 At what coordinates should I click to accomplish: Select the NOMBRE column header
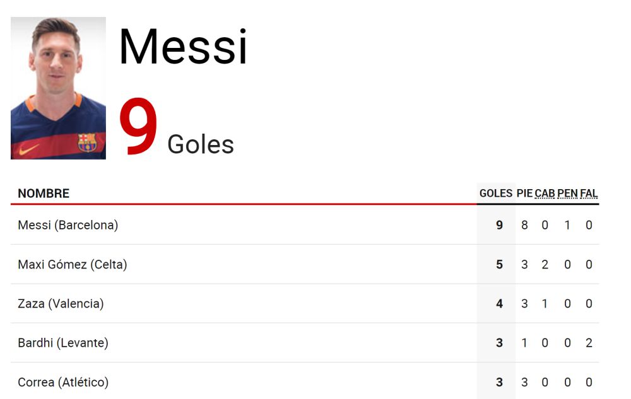tap(44, 194)
